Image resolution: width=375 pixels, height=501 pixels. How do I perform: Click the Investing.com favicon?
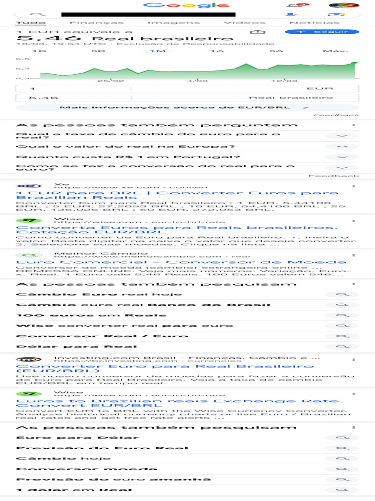pos(29,360)
